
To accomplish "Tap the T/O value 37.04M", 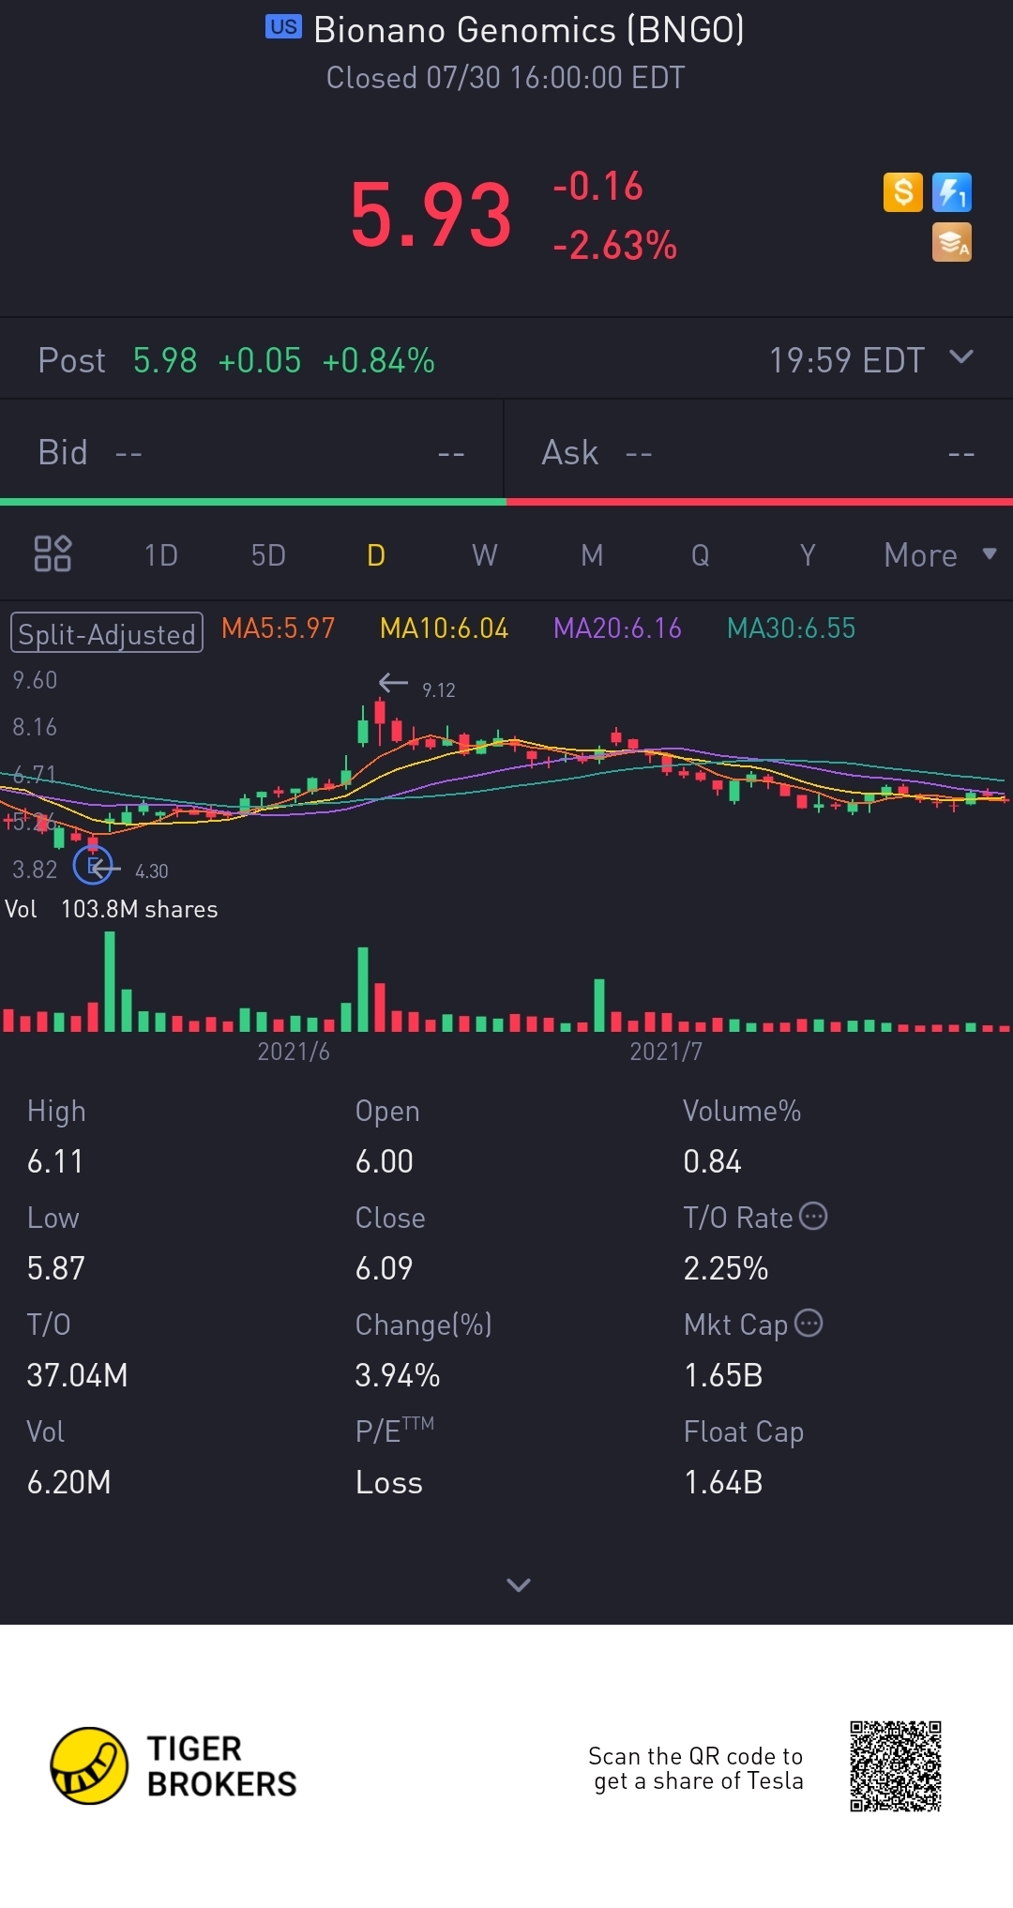I will pos(77,1376).
